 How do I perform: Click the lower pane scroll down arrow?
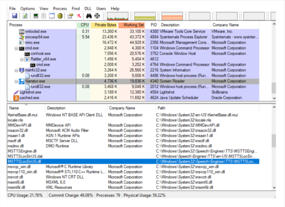tap(274, 188)
